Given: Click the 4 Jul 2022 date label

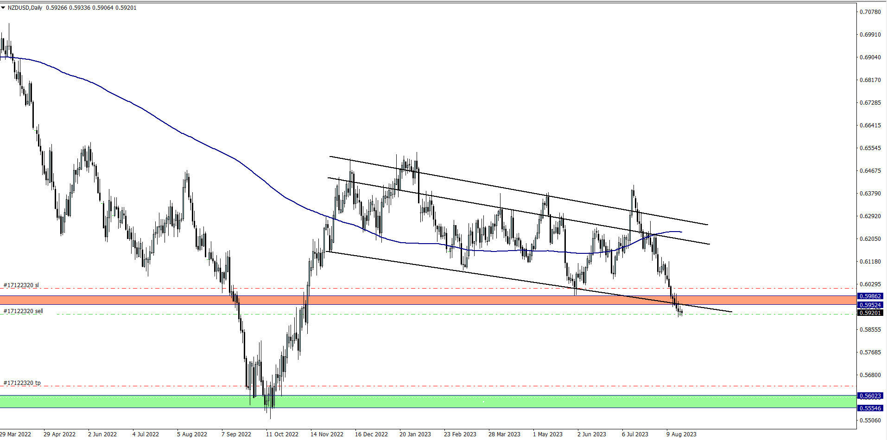Looking at the screenshot, I should 146,434.
